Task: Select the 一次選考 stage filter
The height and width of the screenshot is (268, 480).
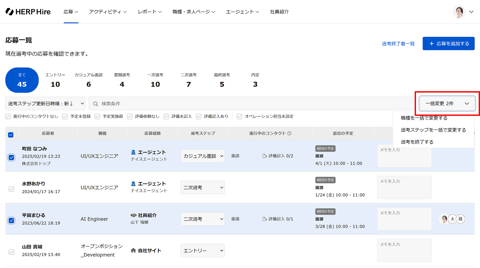Action: point(155,80)
